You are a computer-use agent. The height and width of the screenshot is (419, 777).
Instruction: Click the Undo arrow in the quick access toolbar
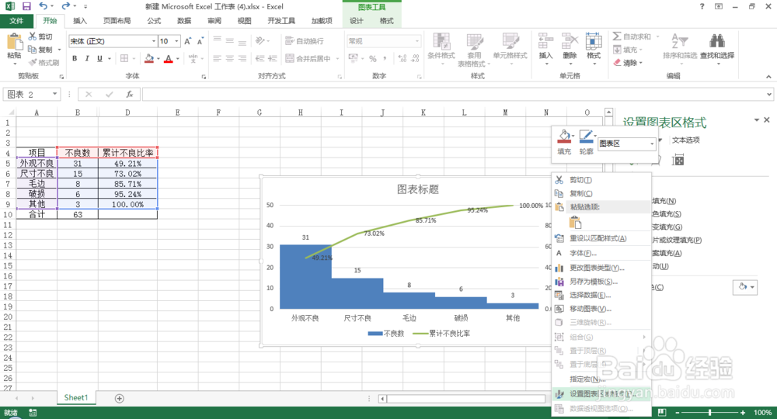(x=44, y=6)
